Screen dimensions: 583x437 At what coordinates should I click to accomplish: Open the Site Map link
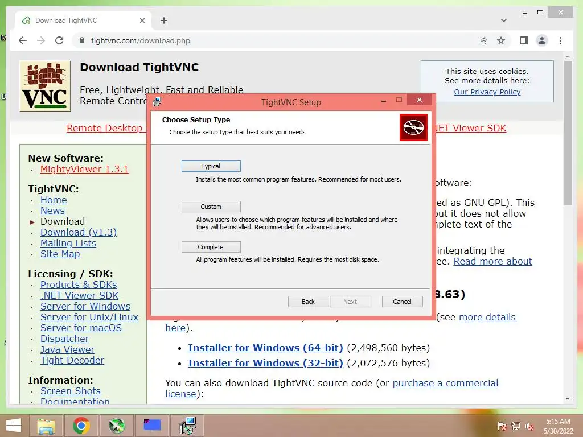60,254
